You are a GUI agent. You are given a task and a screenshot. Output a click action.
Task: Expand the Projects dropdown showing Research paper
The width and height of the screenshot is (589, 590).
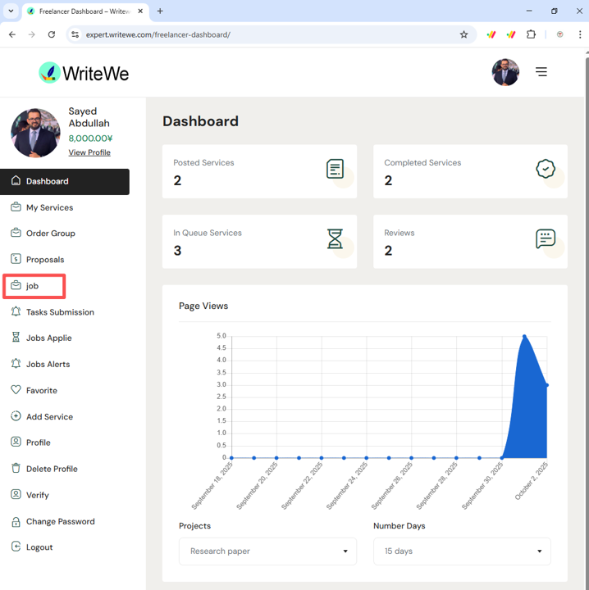[x=267, y=551]
